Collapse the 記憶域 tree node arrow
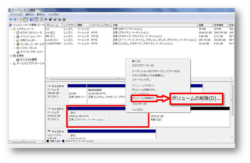The height and width of the screenshot is (163, 250). (11, 56)
